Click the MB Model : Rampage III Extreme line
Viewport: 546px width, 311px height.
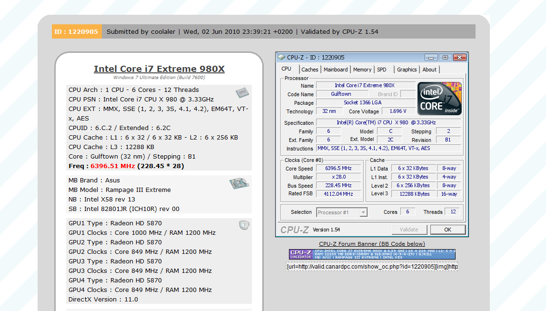120,190
